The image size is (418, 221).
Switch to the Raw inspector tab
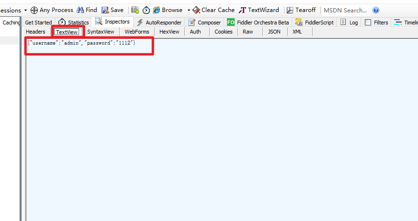(248, 32)
